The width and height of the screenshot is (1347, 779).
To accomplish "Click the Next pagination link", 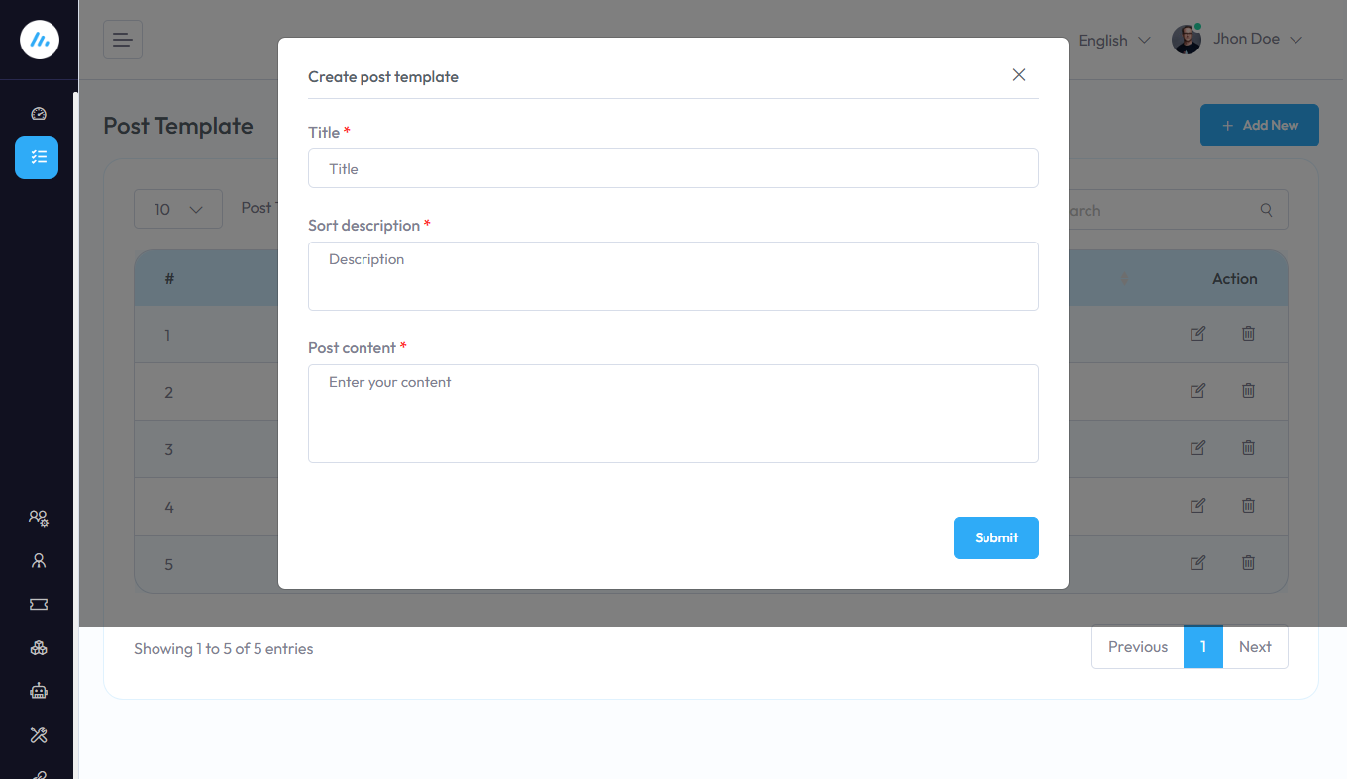I will [x=1255, y=647].
